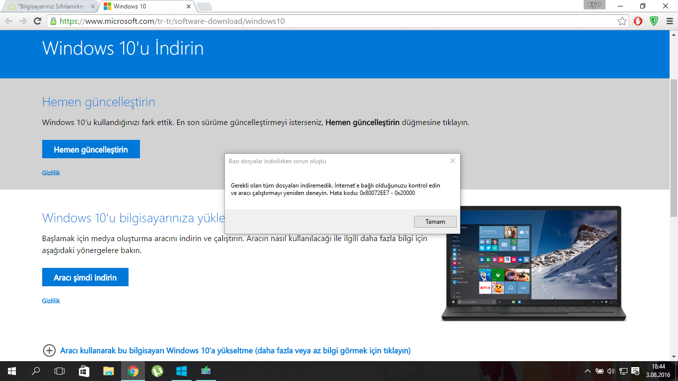Screen dimensions: 678x381
Task: Go back using the browser back arrow
Action: pyautogui.click(x=8, y=21)
